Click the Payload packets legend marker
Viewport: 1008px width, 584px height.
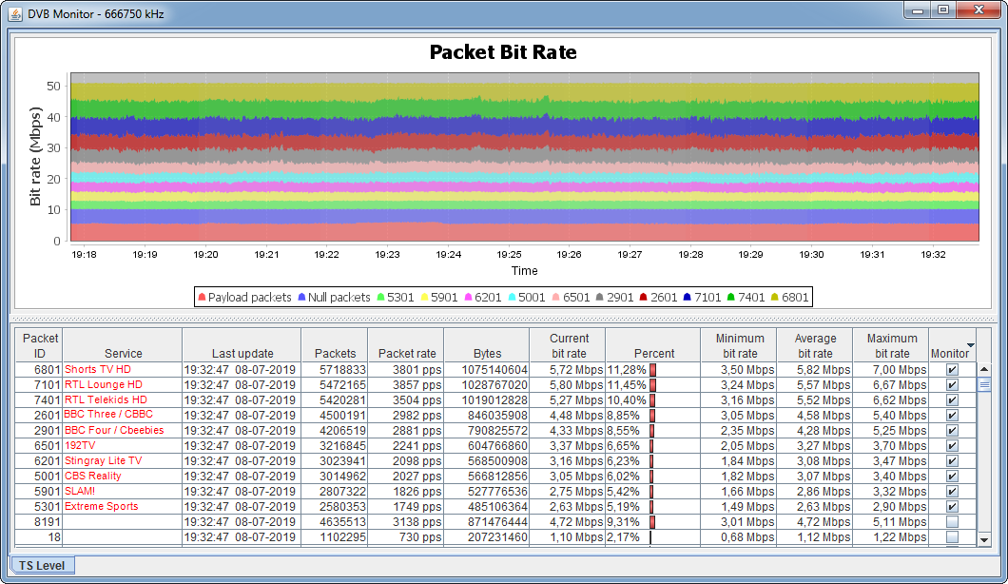pos(202,298)
